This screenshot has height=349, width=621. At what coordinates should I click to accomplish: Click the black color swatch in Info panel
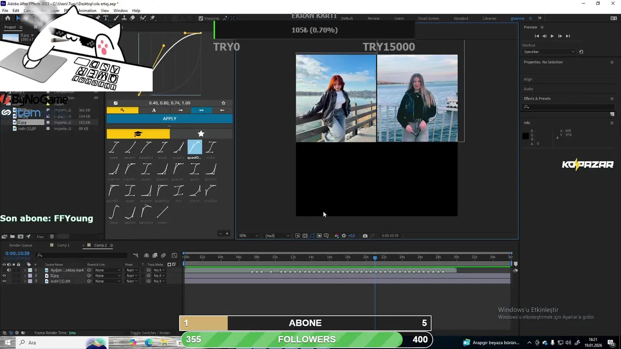(525, 136)
